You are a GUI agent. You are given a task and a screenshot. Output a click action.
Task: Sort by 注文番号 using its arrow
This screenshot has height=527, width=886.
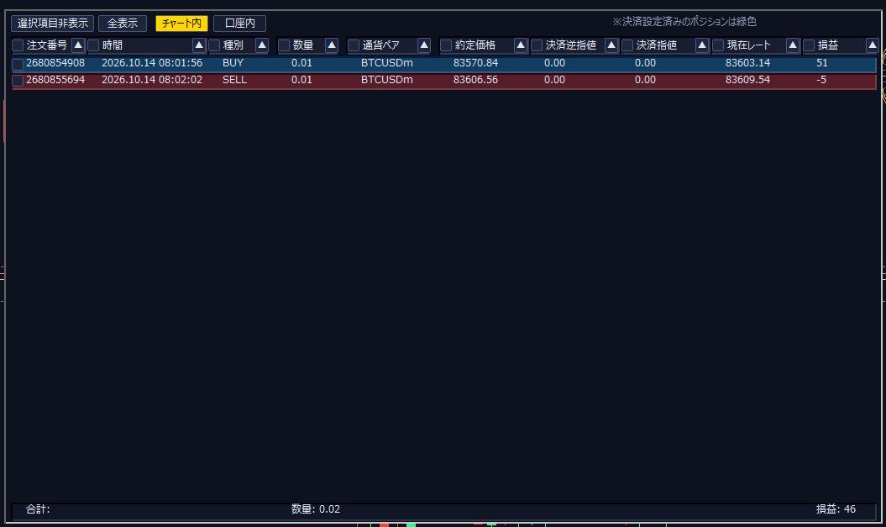tap(79, 45)
